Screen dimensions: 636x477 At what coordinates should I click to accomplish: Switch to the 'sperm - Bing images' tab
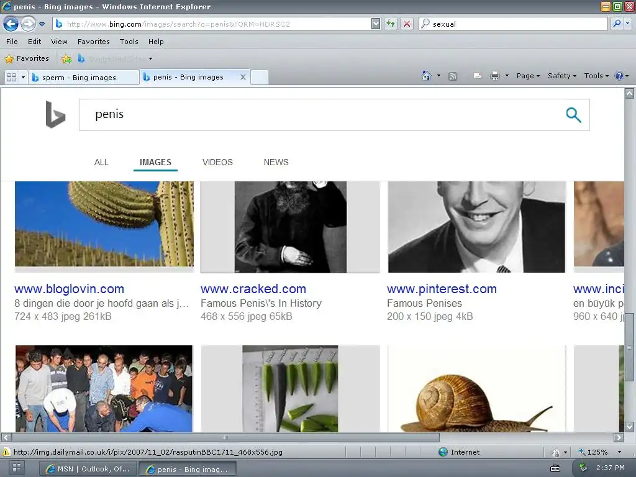click(x=84, y=78)
